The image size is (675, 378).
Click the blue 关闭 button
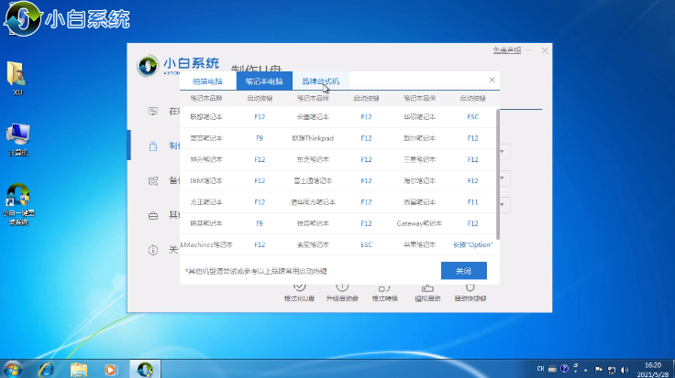463,271
